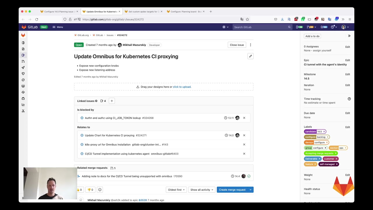Viewport: 373px width, 210px height.
Task: Switch to the 'Set custom apdex targets' tab
Action: click(x=143, y=12)
